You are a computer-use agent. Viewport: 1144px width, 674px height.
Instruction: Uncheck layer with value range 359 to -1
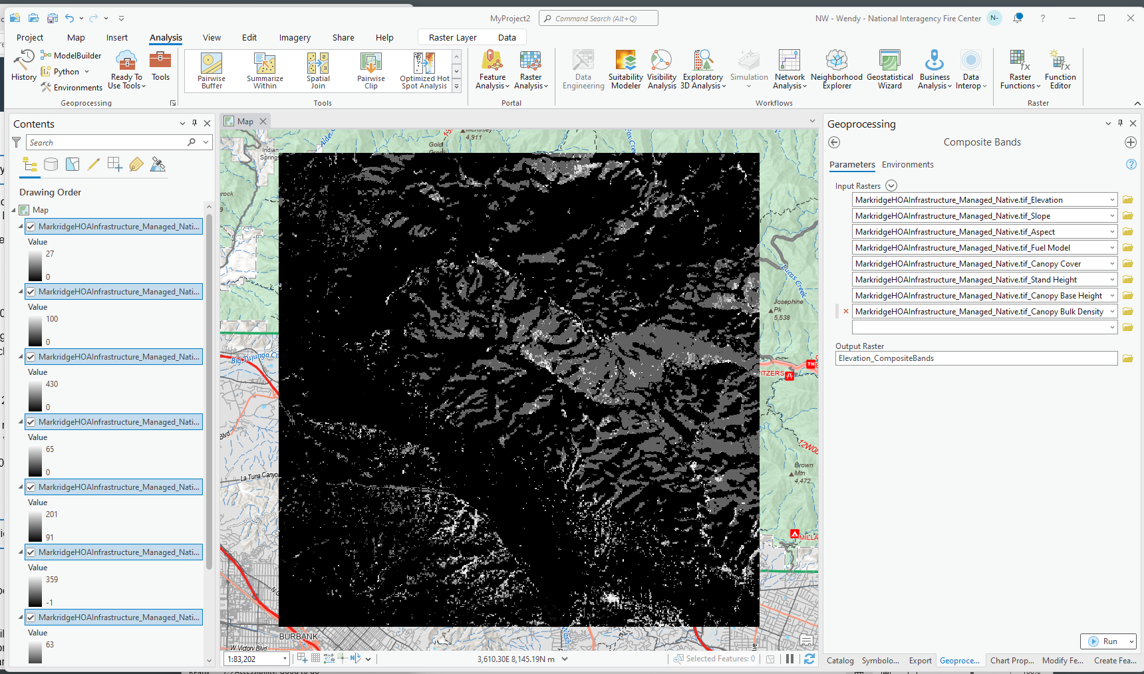[31, 552]
